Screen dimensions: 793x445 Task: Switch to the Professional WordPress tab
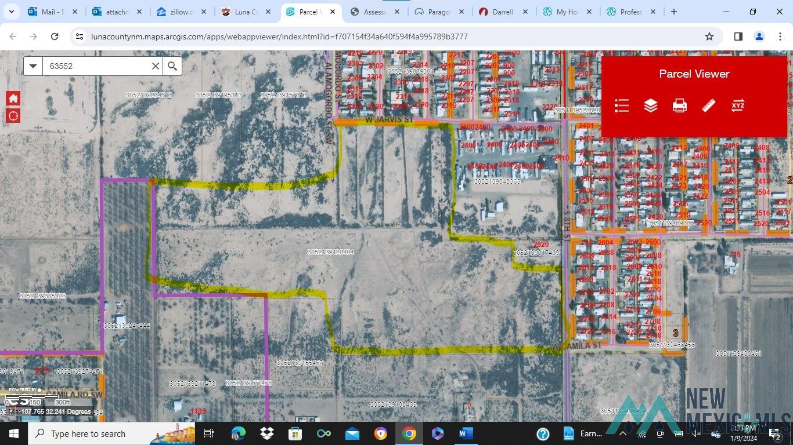pyautogui.click(x=631, y=12)
